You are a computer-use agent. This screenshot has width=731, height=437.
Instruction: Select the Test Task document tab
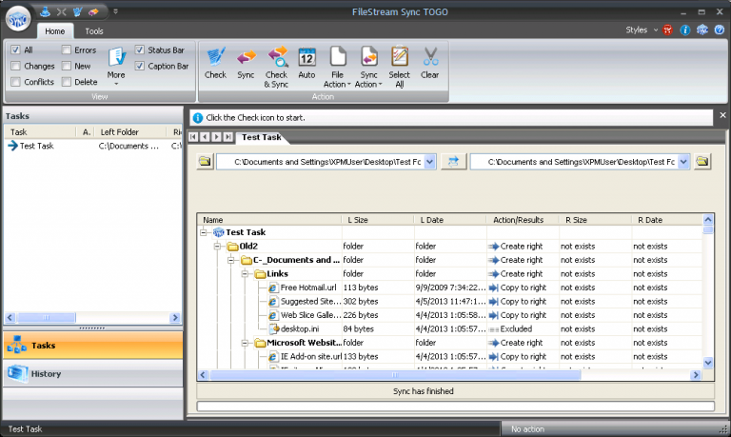261,137
